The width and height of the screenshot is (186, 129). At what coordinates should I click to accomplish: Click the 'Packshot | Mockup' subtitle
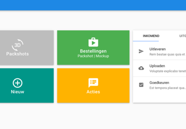pyautogui.click(x=93, y=56)
